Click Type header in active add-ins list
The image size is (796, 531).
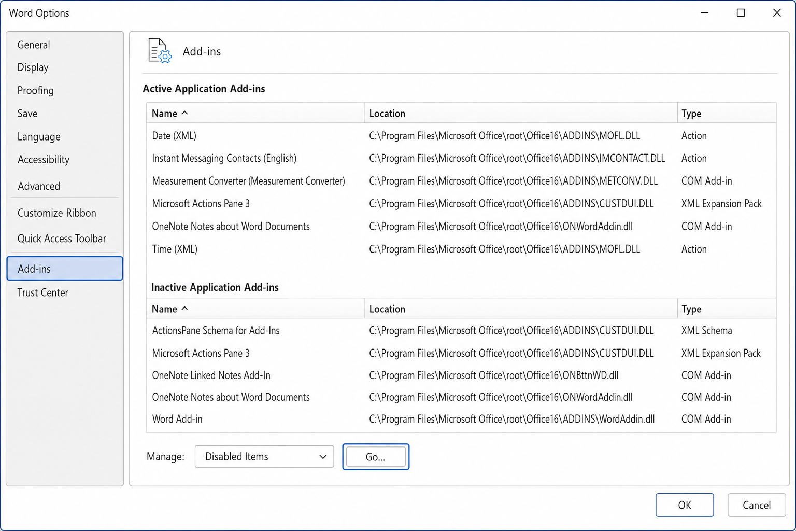click(727, 113)
